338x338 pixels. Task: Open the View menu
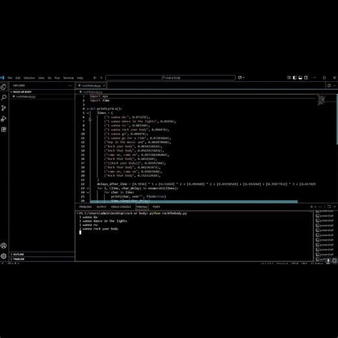(x=41, y=78)
